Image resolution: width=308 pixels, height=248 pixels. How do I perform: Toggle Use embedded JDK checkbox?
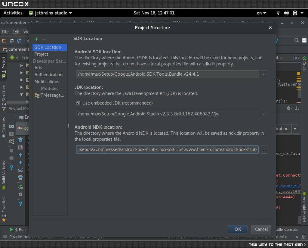click(79, 103)
